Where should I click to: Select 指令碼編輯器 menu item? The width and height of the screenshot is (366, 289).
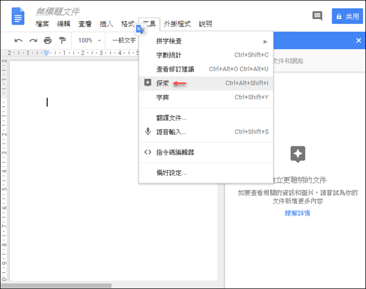[x=206, y=152]
